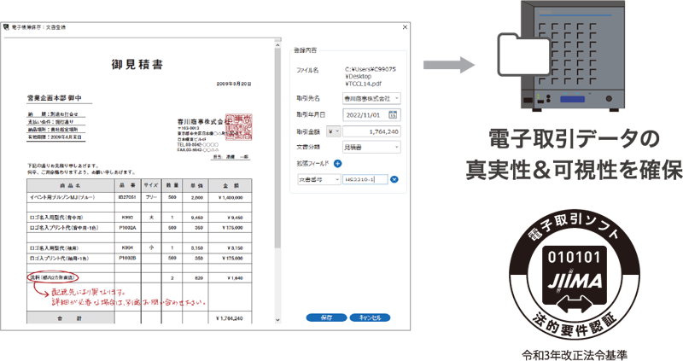The image size is (683, 361).
Task: Close the 文書登録 dialog window
Action: (x=405, y=27)
